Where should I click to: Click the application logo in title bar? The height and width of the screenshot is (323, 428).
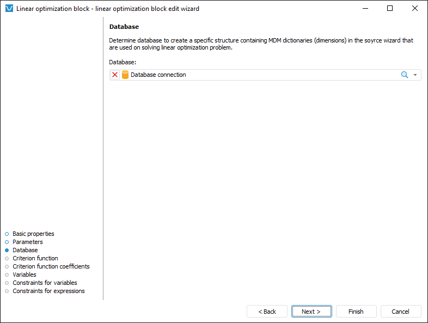pyautogui.click(x=9, y=9)
